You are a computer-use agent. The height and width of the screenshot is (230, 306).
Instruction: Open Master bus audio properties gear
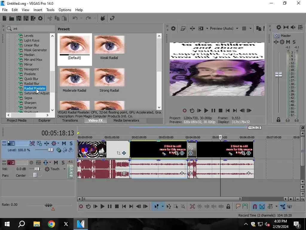(x=279, y=27)
